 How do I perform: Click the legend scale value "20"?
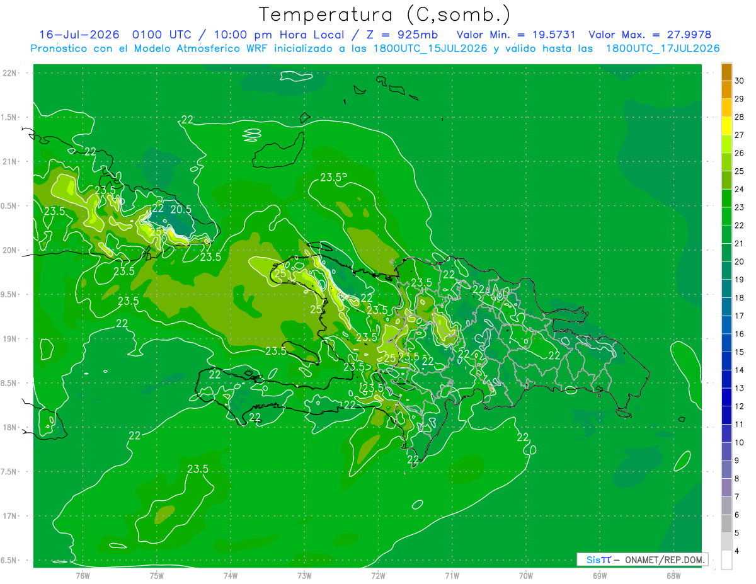click(x=740, y=261)
